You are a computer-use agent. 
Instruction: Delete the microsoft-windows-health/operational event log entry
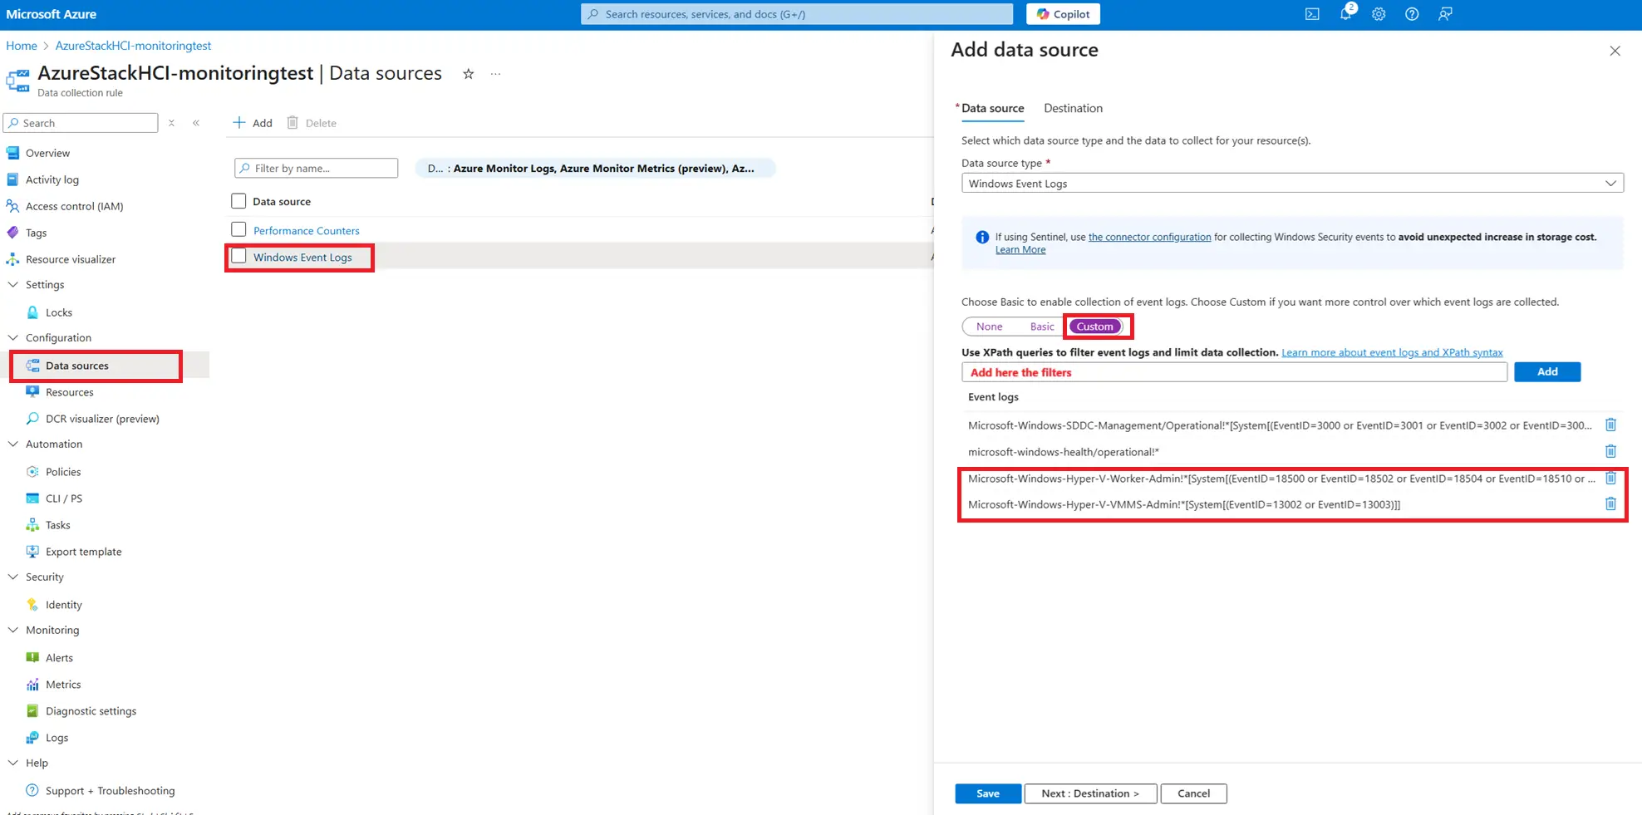pos(1610,451)
